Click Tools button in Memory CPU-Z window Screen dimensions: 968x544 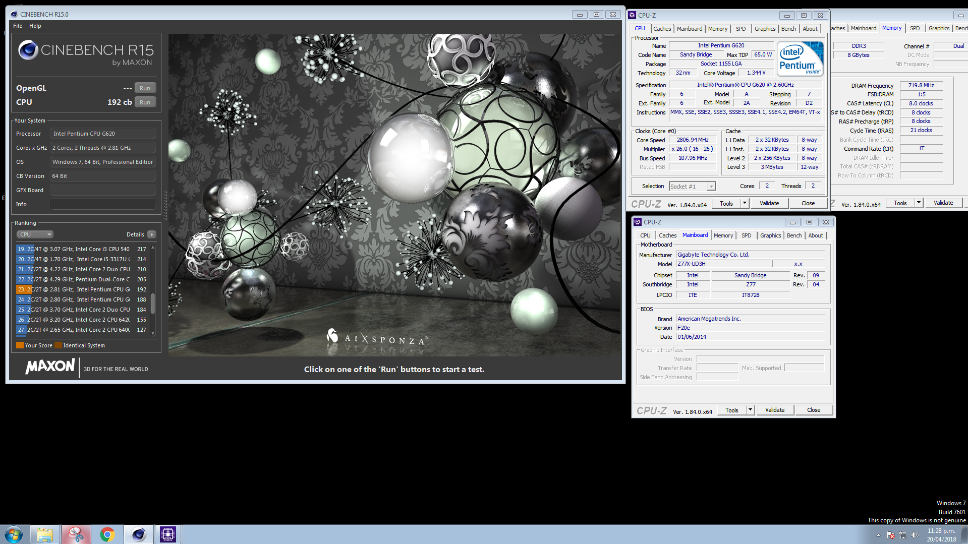900,203
